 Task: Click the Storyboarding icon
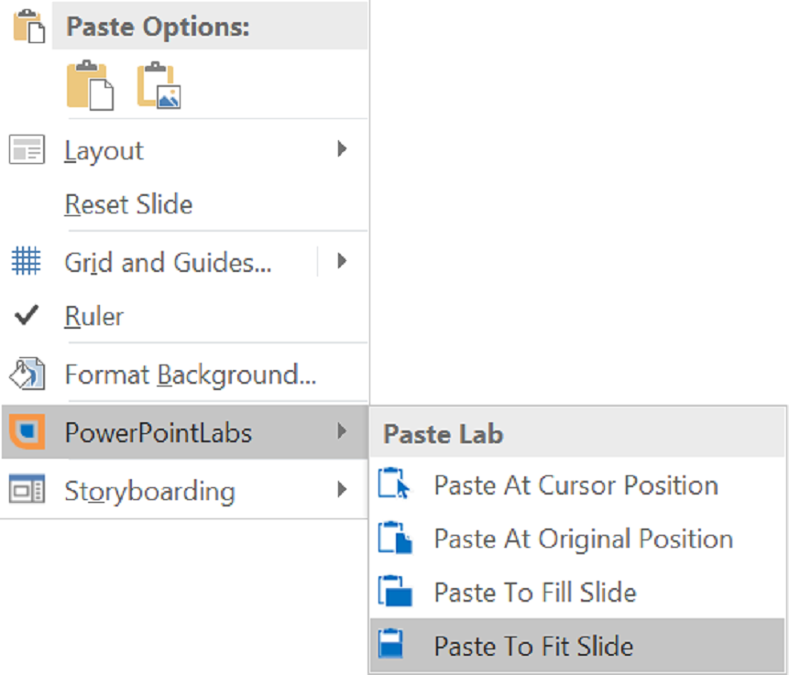pos(27,491)
